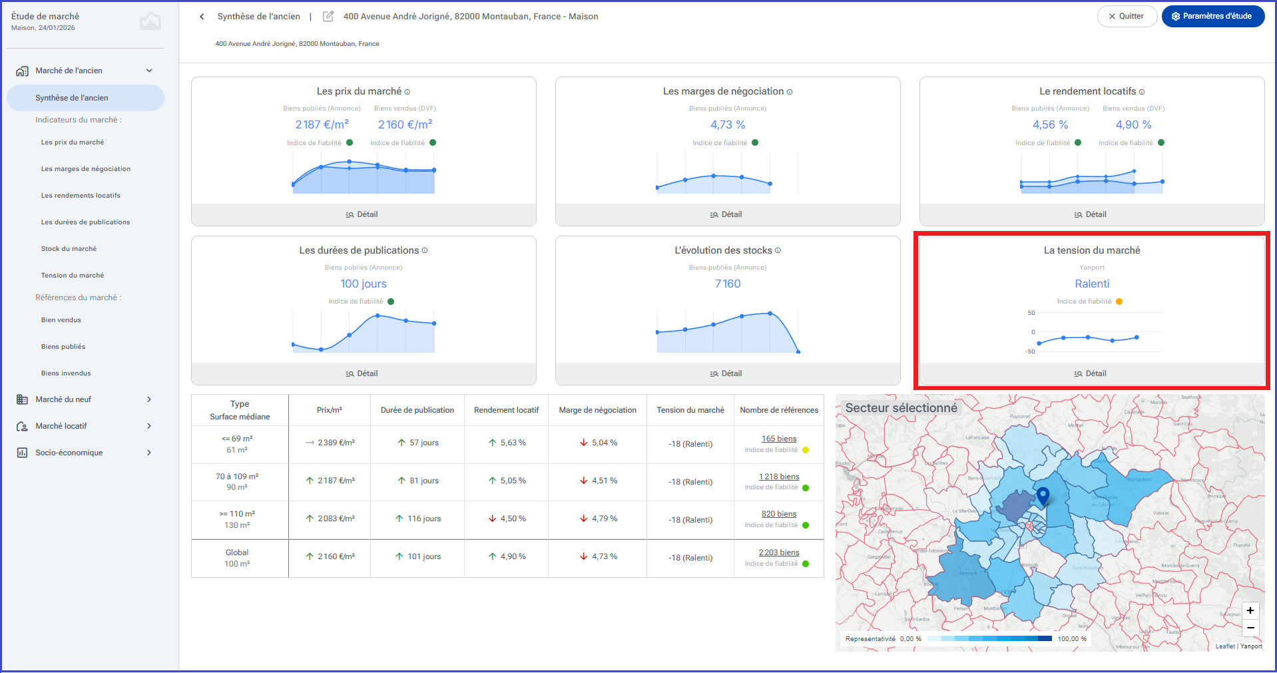The height and width of the screenshot is (673, 1277).
Task: Click the Paramètres d'étude button
Action: point(1213,17)
